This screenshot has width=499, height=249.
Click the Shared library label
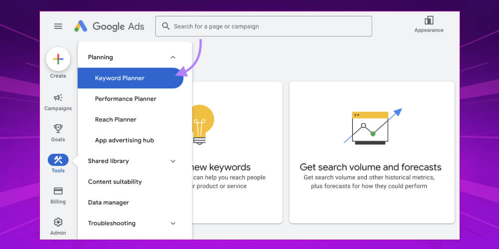pos(108,161)
